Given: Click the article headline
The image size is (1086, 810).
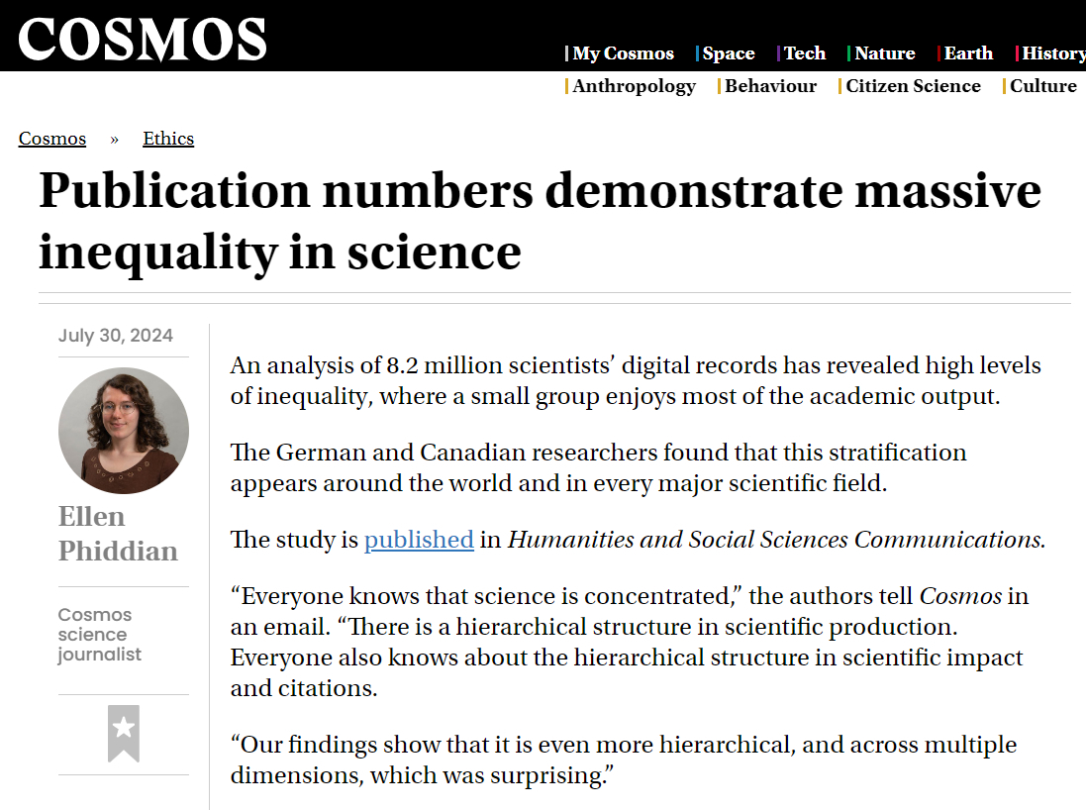Looking at the screenshot, I should click(x=540, y=220).
